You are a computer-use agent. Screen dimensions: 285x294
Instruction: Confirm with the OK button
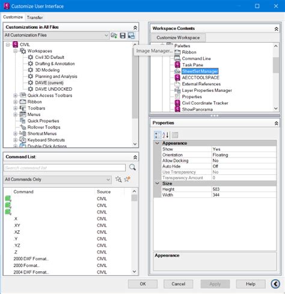tap(142, 284)
